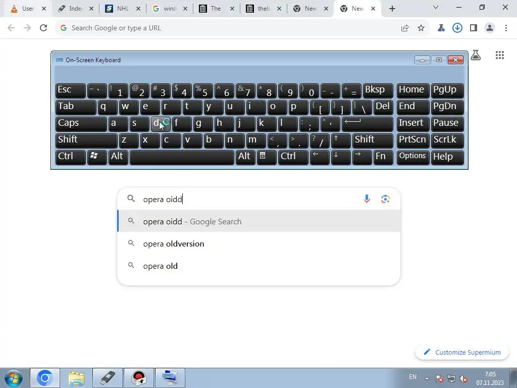Click the share page icon
This screenshot has width=517, height=388.
coord(405,28)
